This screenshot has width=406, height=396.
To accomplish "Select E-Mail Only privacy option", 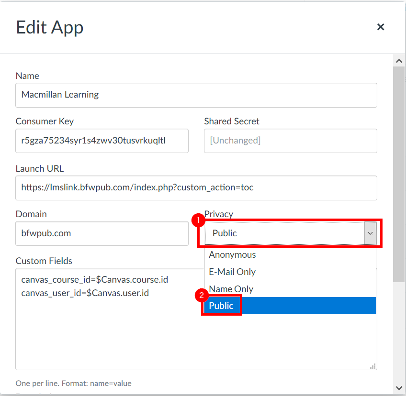I will (x=290, y=272).
